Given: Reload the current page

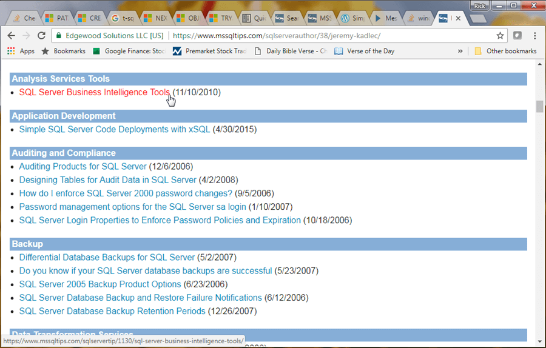Looking at the screenshot, I should pos(41,36).
